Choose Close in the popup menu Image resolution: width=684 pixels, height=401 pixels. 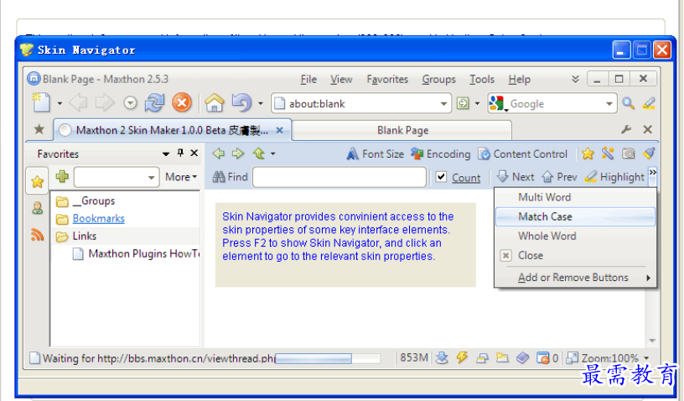[575, 255]
